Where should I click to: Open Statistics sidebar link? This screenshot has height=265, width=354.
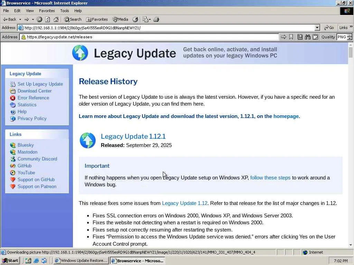[27, 105]
